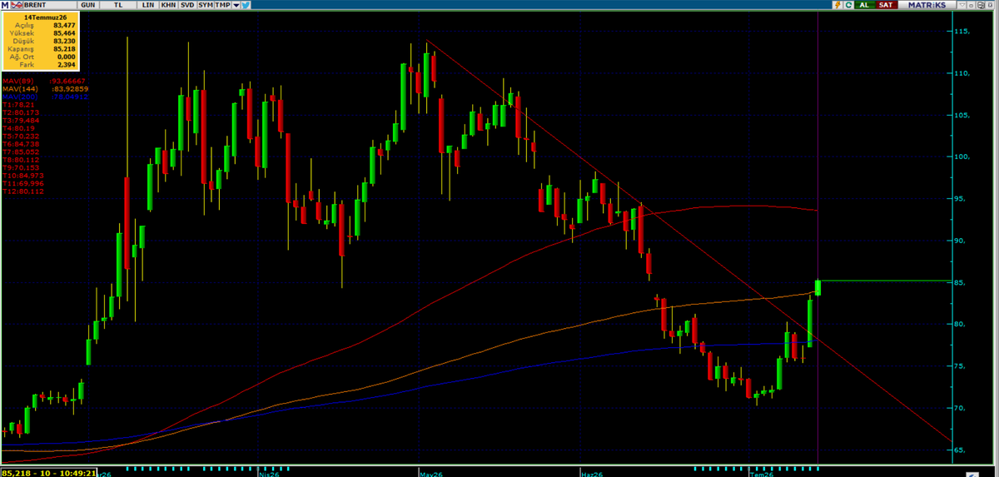Toggle the LIN scale button
This screenshot has width=999, height=477.
click(x=148, y=5)
